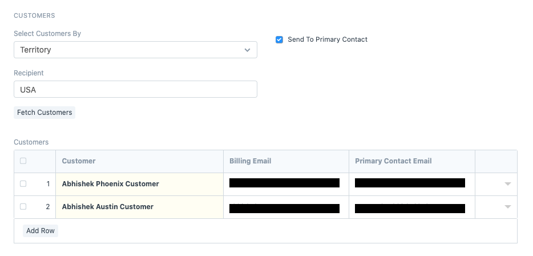Click the Billing Email column header
This screenshot has height=256, width=533.
285,161
